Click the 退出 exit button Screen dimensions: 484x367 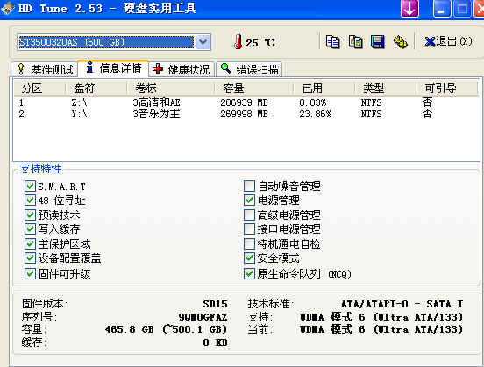(448, 42)
